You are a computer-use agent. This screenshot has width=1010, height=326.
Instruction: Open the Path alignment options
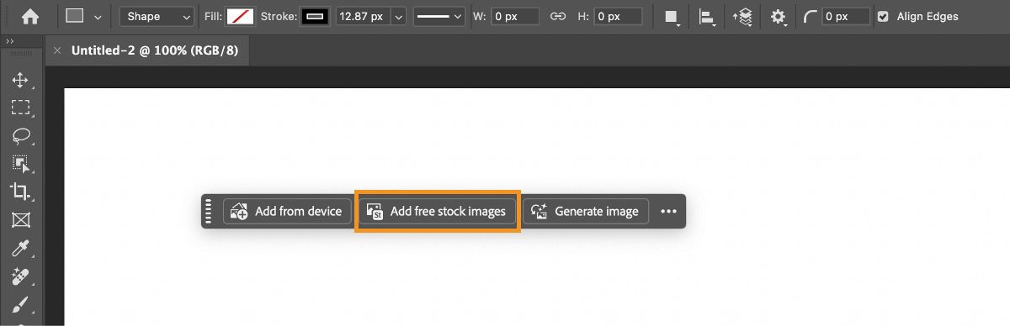point(707,17)
